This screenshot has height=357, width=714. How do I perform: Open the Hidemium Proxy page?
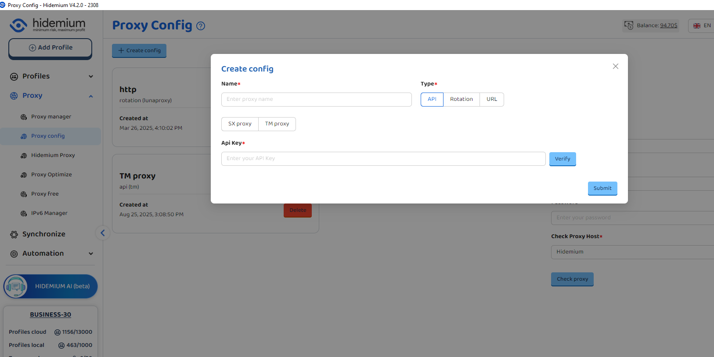[53, 155]
